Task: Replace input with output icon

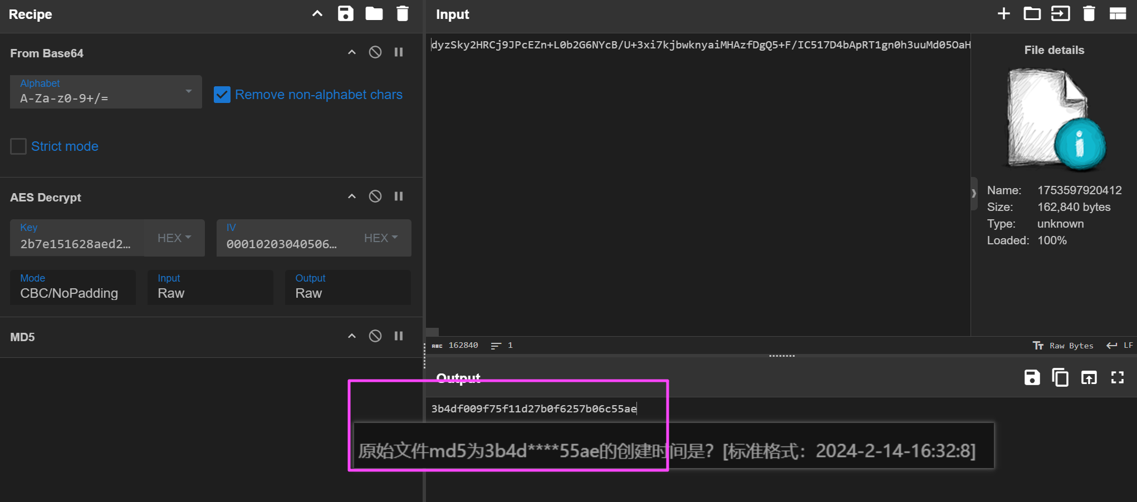Action: click(1089, 377)
